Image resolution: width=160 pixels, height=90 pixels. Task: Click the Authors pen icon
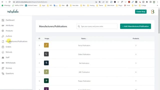tap(3, 36)
